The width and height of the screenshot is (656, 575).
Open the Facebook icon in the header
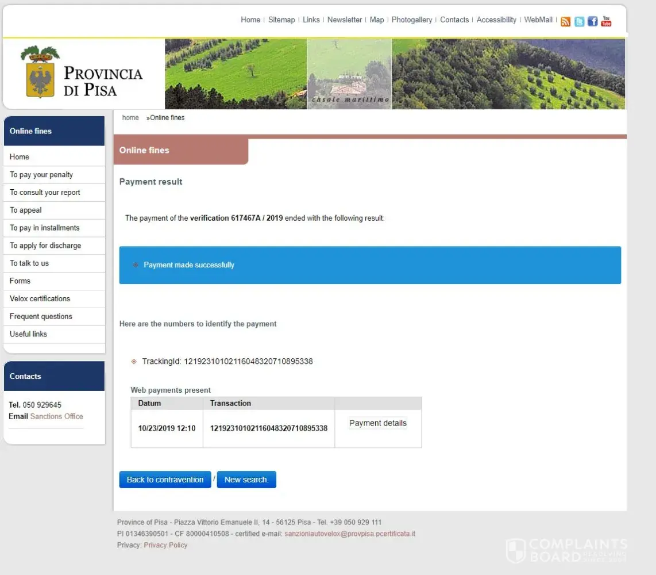coord(592,21)
